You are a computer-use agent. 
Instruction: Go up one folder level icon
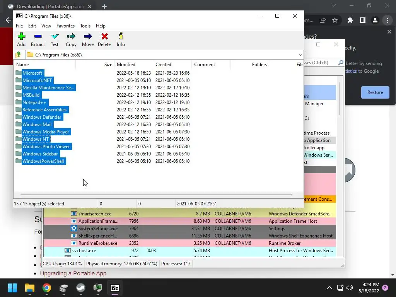18,55
